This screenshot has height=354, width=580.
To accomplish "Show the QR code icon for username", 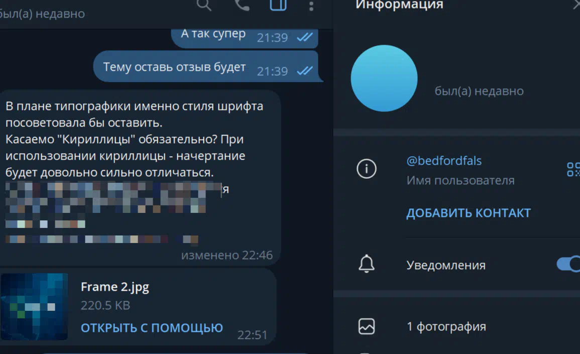I will [x=573, y=169].
